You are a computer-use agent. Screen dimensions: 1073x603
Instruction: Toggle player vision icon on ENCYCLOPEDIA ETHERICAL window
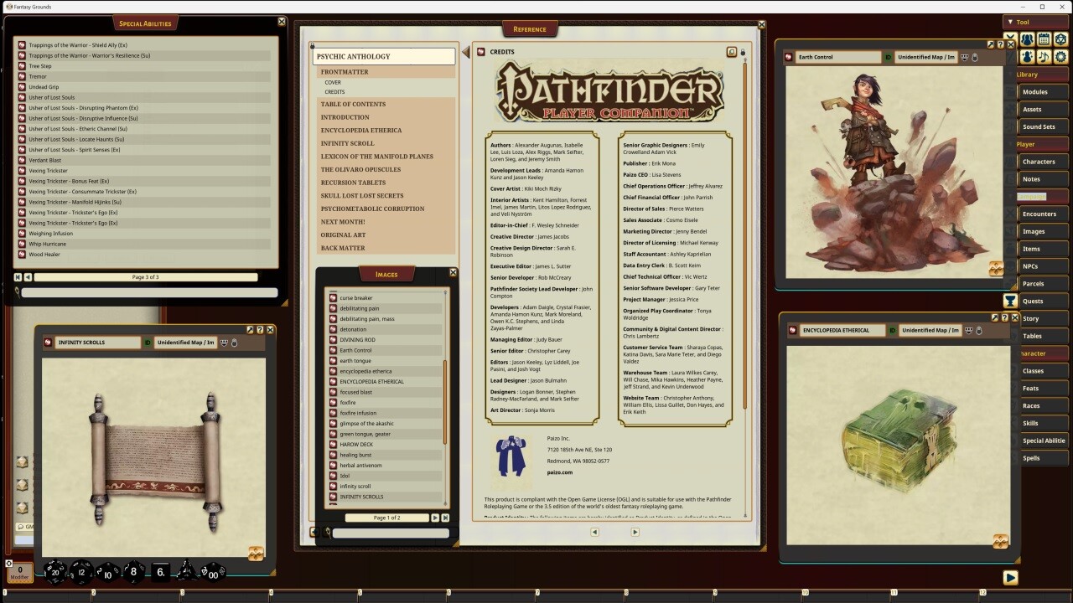968,331
